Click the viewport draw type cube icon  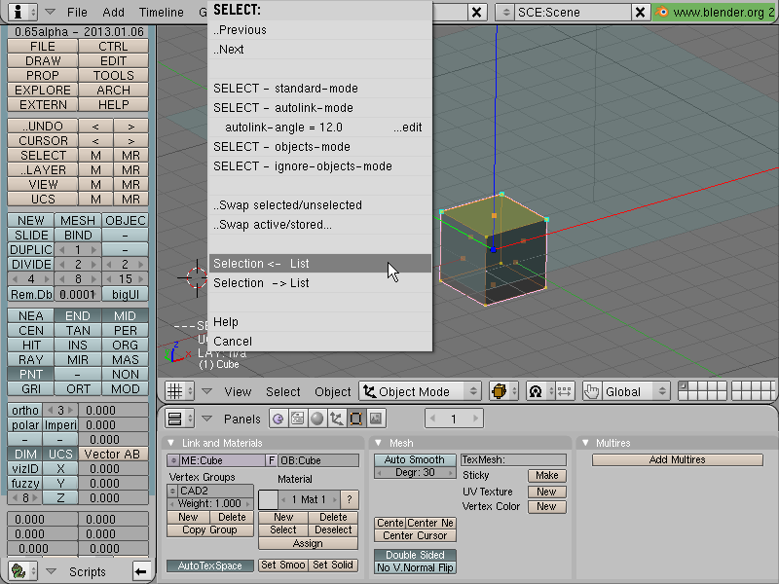click(499, 391)
